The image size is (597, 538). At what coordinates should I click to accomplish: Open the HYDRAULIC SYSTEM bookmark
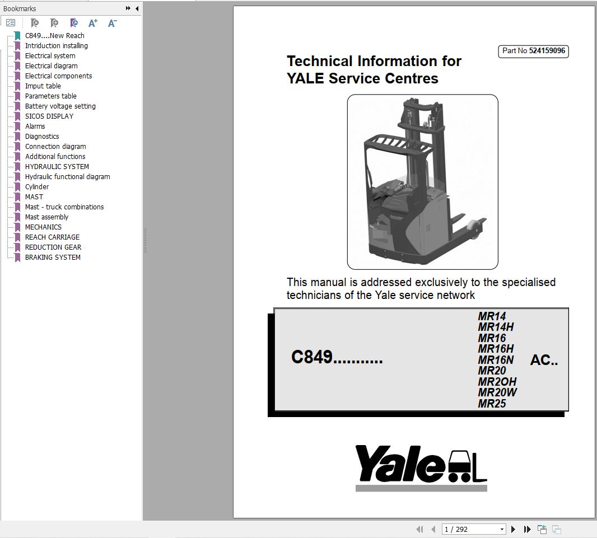click(x=57, y=167)
